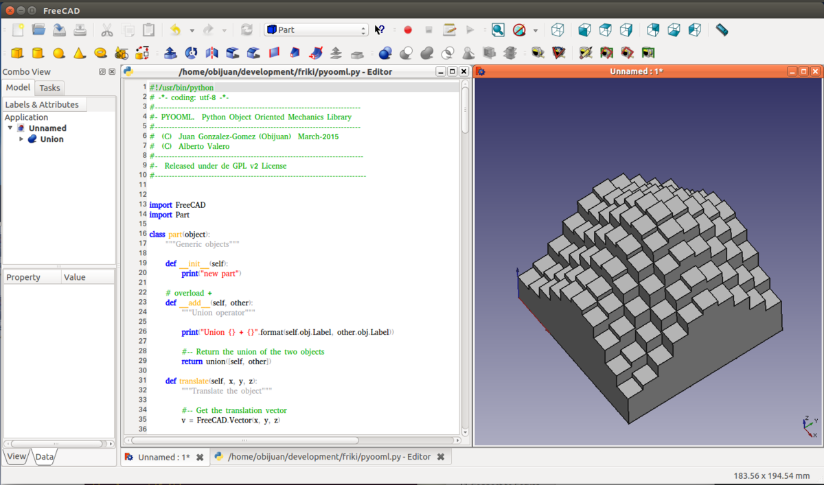The image size is (824, 485).
Task: Click Fit All zoom icon
Action: pyautogui.click(x=498, y=30)
